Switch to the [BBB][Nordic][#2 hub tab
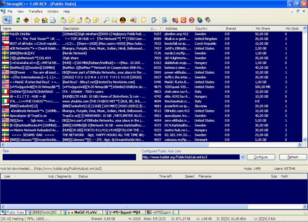This screenshot has width=308, height=222. 43,212
